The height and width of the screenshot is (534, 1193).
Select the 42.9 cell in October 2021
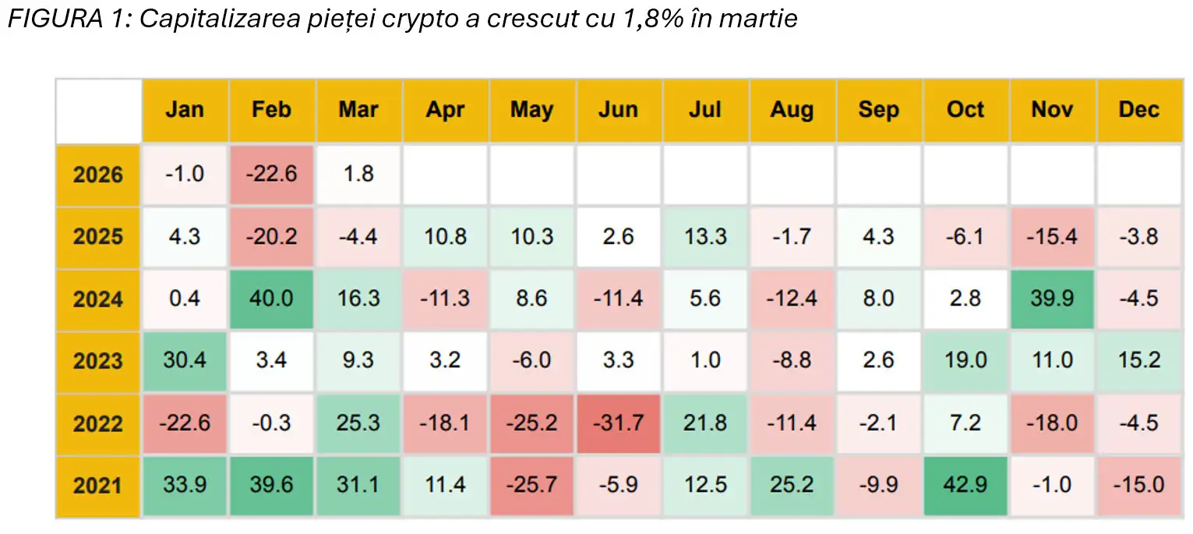coord(965,486)
